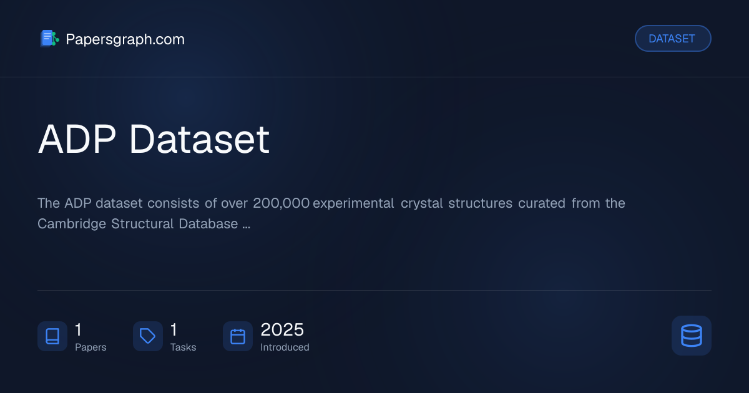Click the number 1 above Papers
Screen dimensions: 749x393
click(x=79, y=329)
